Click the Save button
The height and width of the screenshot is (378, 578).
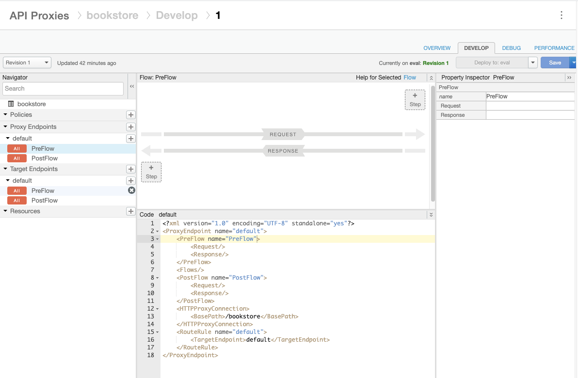(555, 63)
